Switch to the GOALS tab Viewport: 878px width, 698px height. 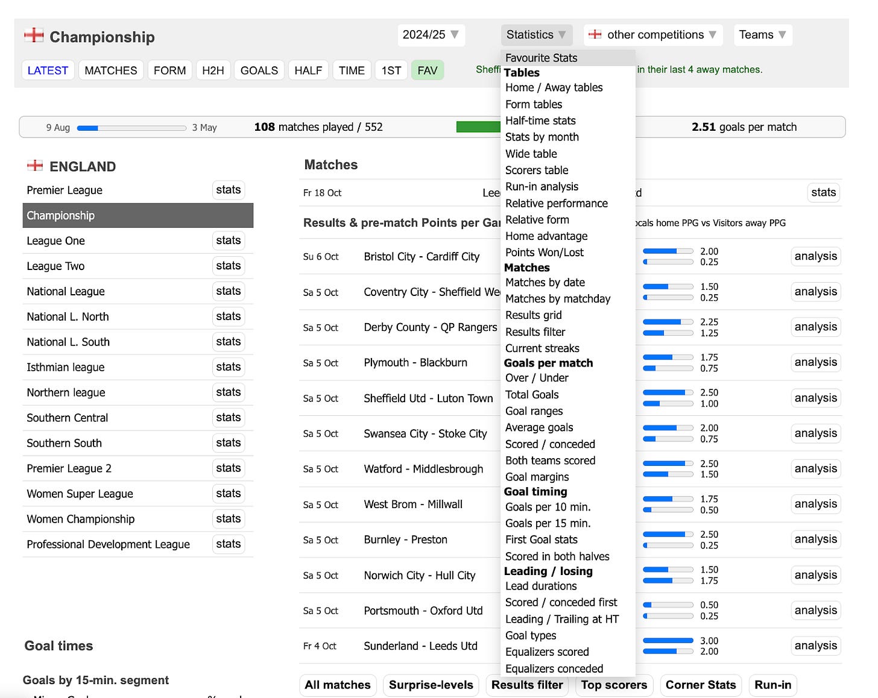tap(259, 71)
